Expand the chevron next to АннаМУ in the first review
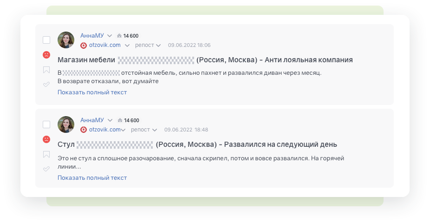430x223 pixels. (110, 36)
